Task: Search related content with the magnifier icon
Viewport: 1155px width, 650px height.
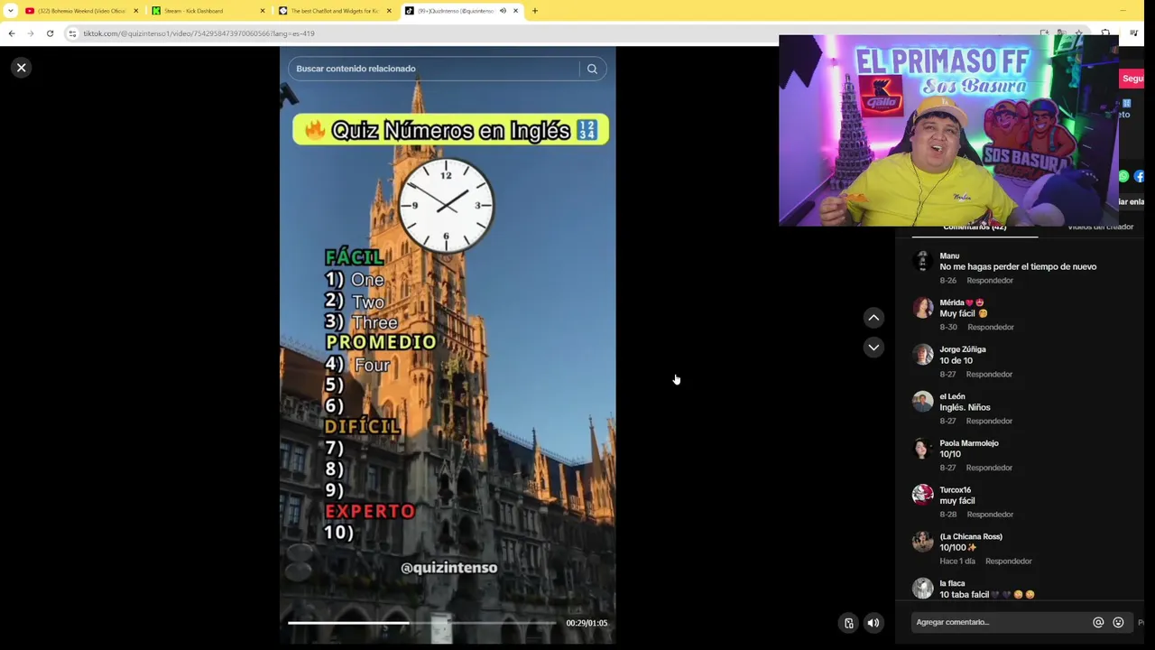Action: [x=592, y=69]
